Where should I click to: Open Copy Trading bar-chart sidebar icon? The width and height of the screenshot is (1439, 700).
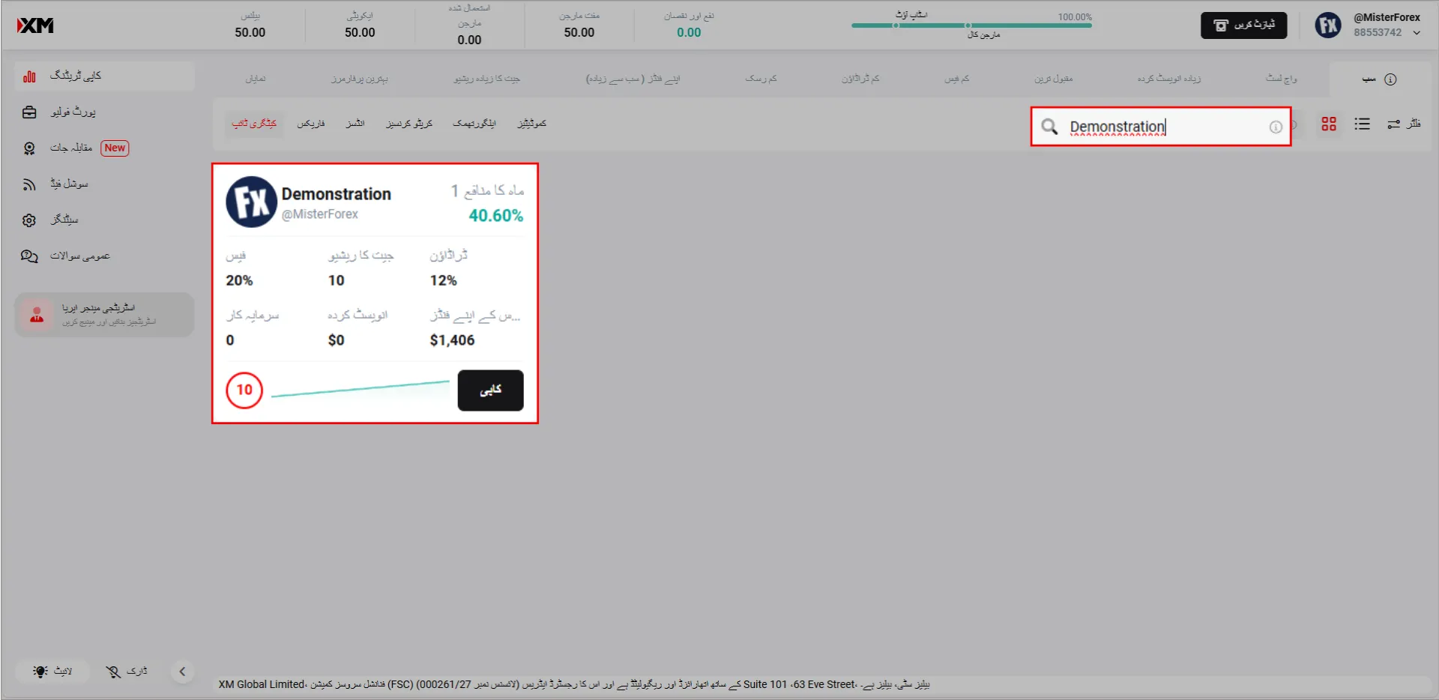(x=29, y=76)
